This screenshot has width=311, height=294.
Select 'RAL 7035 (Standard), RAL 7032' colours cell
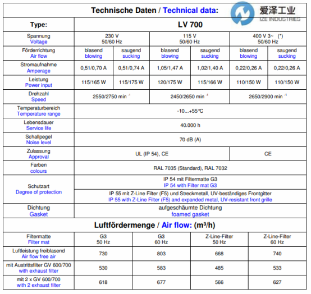[190, 168]
